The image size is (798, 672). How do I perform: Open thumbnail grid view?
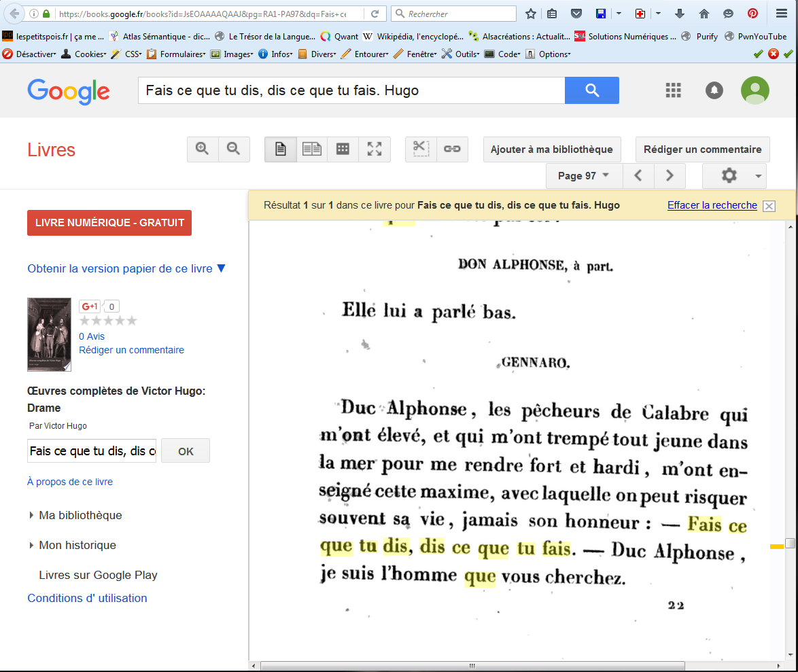(343, 149)
